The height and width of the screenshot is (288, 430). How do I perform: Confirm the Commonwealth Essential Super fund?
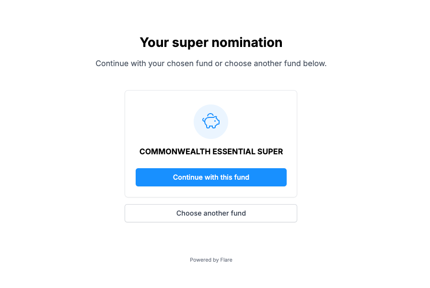(211, 177)
